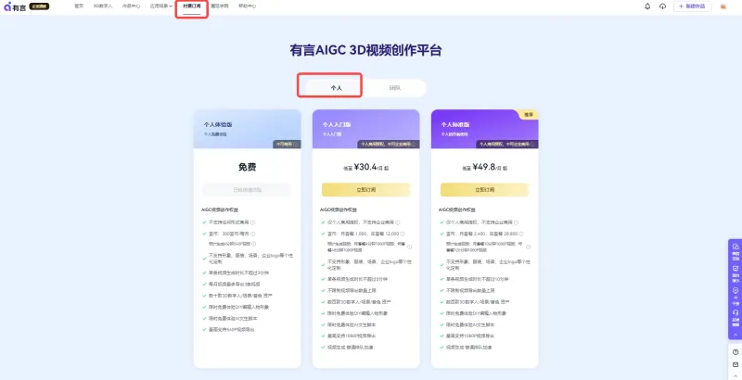Open 帮助中心 in the top navigation
Image resolution: width=742 pixels, height=380 pixels.
247,6
